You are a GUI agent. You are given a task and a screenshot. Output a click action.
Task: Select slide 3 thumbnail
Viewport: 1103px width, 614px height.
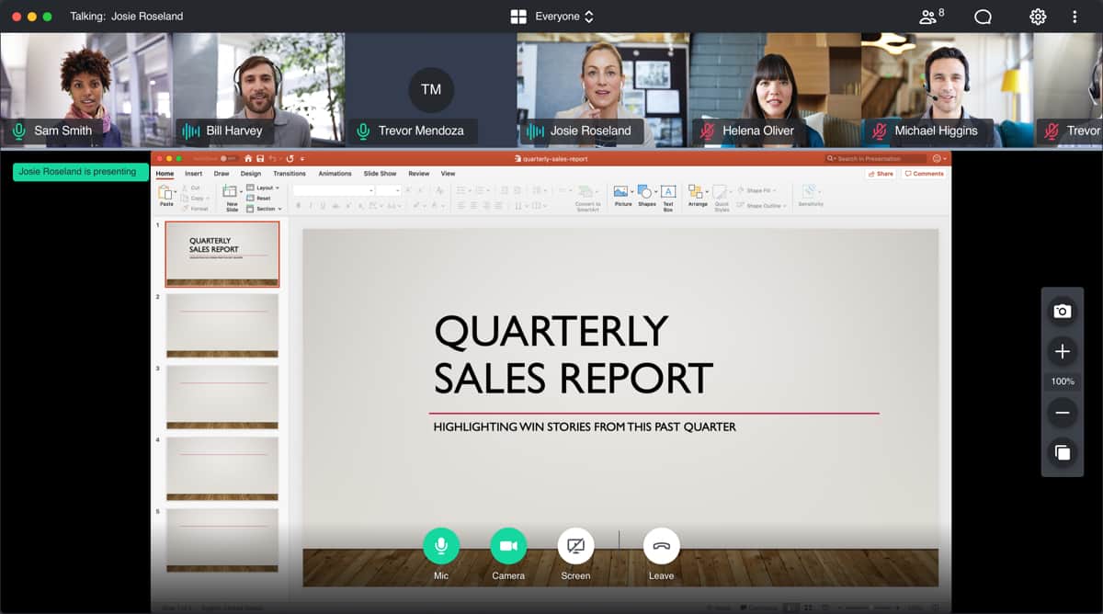[222, 397]
